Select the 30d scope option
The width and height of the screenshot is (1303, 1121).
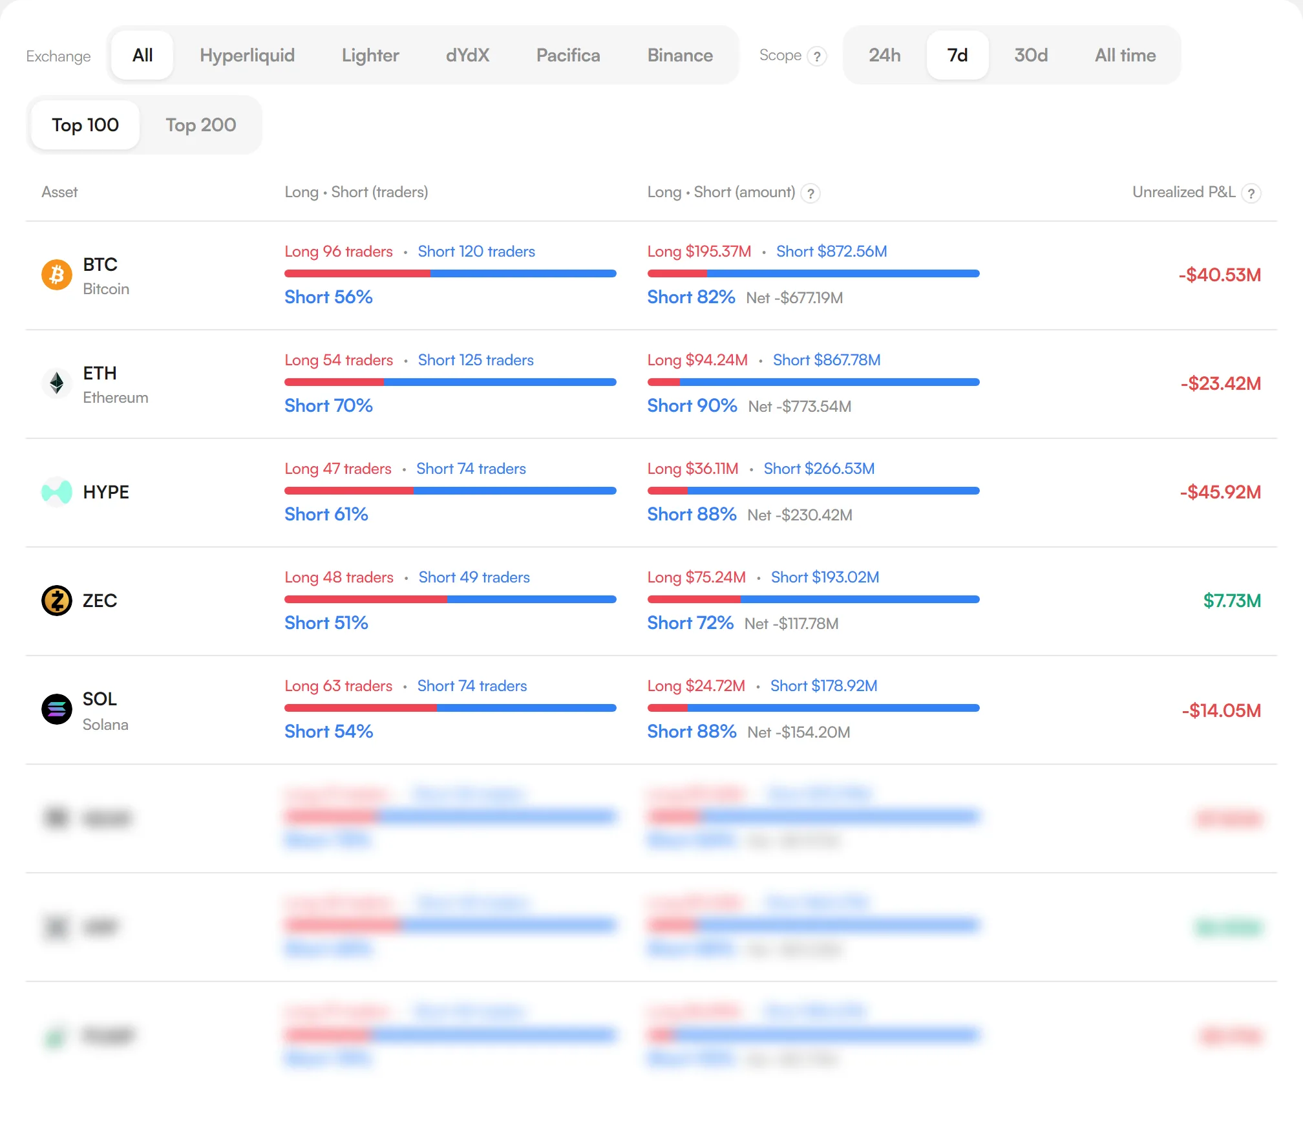tap(1031, 56)
